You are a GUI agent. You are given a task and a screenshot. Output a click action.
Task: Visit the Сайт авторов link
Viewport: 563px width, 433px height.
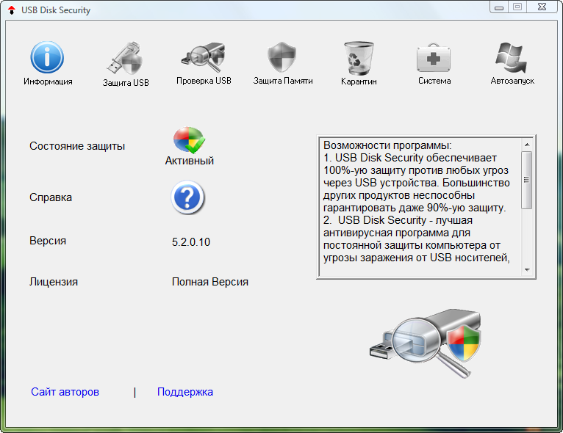pyautogui.click(x=65, y=392)
